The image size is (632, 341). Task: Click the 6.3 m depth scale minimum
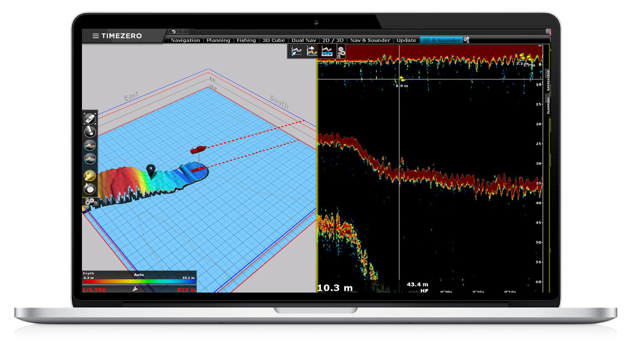88,278
